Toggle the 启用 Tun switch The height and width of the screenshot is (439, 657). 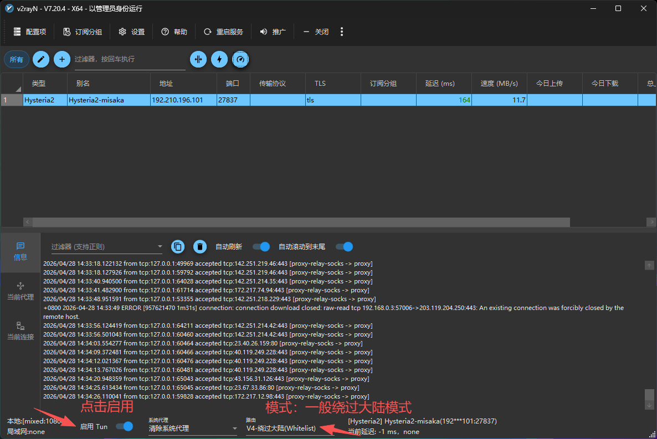[x=125, y=426]
